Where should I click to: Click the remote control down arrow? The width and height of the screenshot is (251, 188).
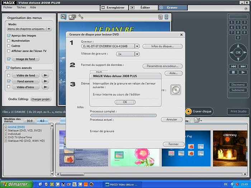(238, 59)
